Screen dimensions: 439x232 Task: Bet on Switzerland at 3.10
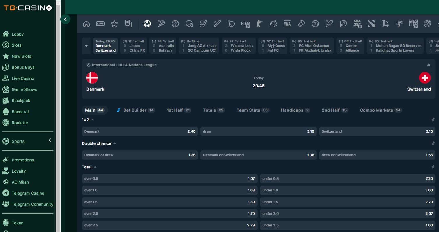[377, 131]
